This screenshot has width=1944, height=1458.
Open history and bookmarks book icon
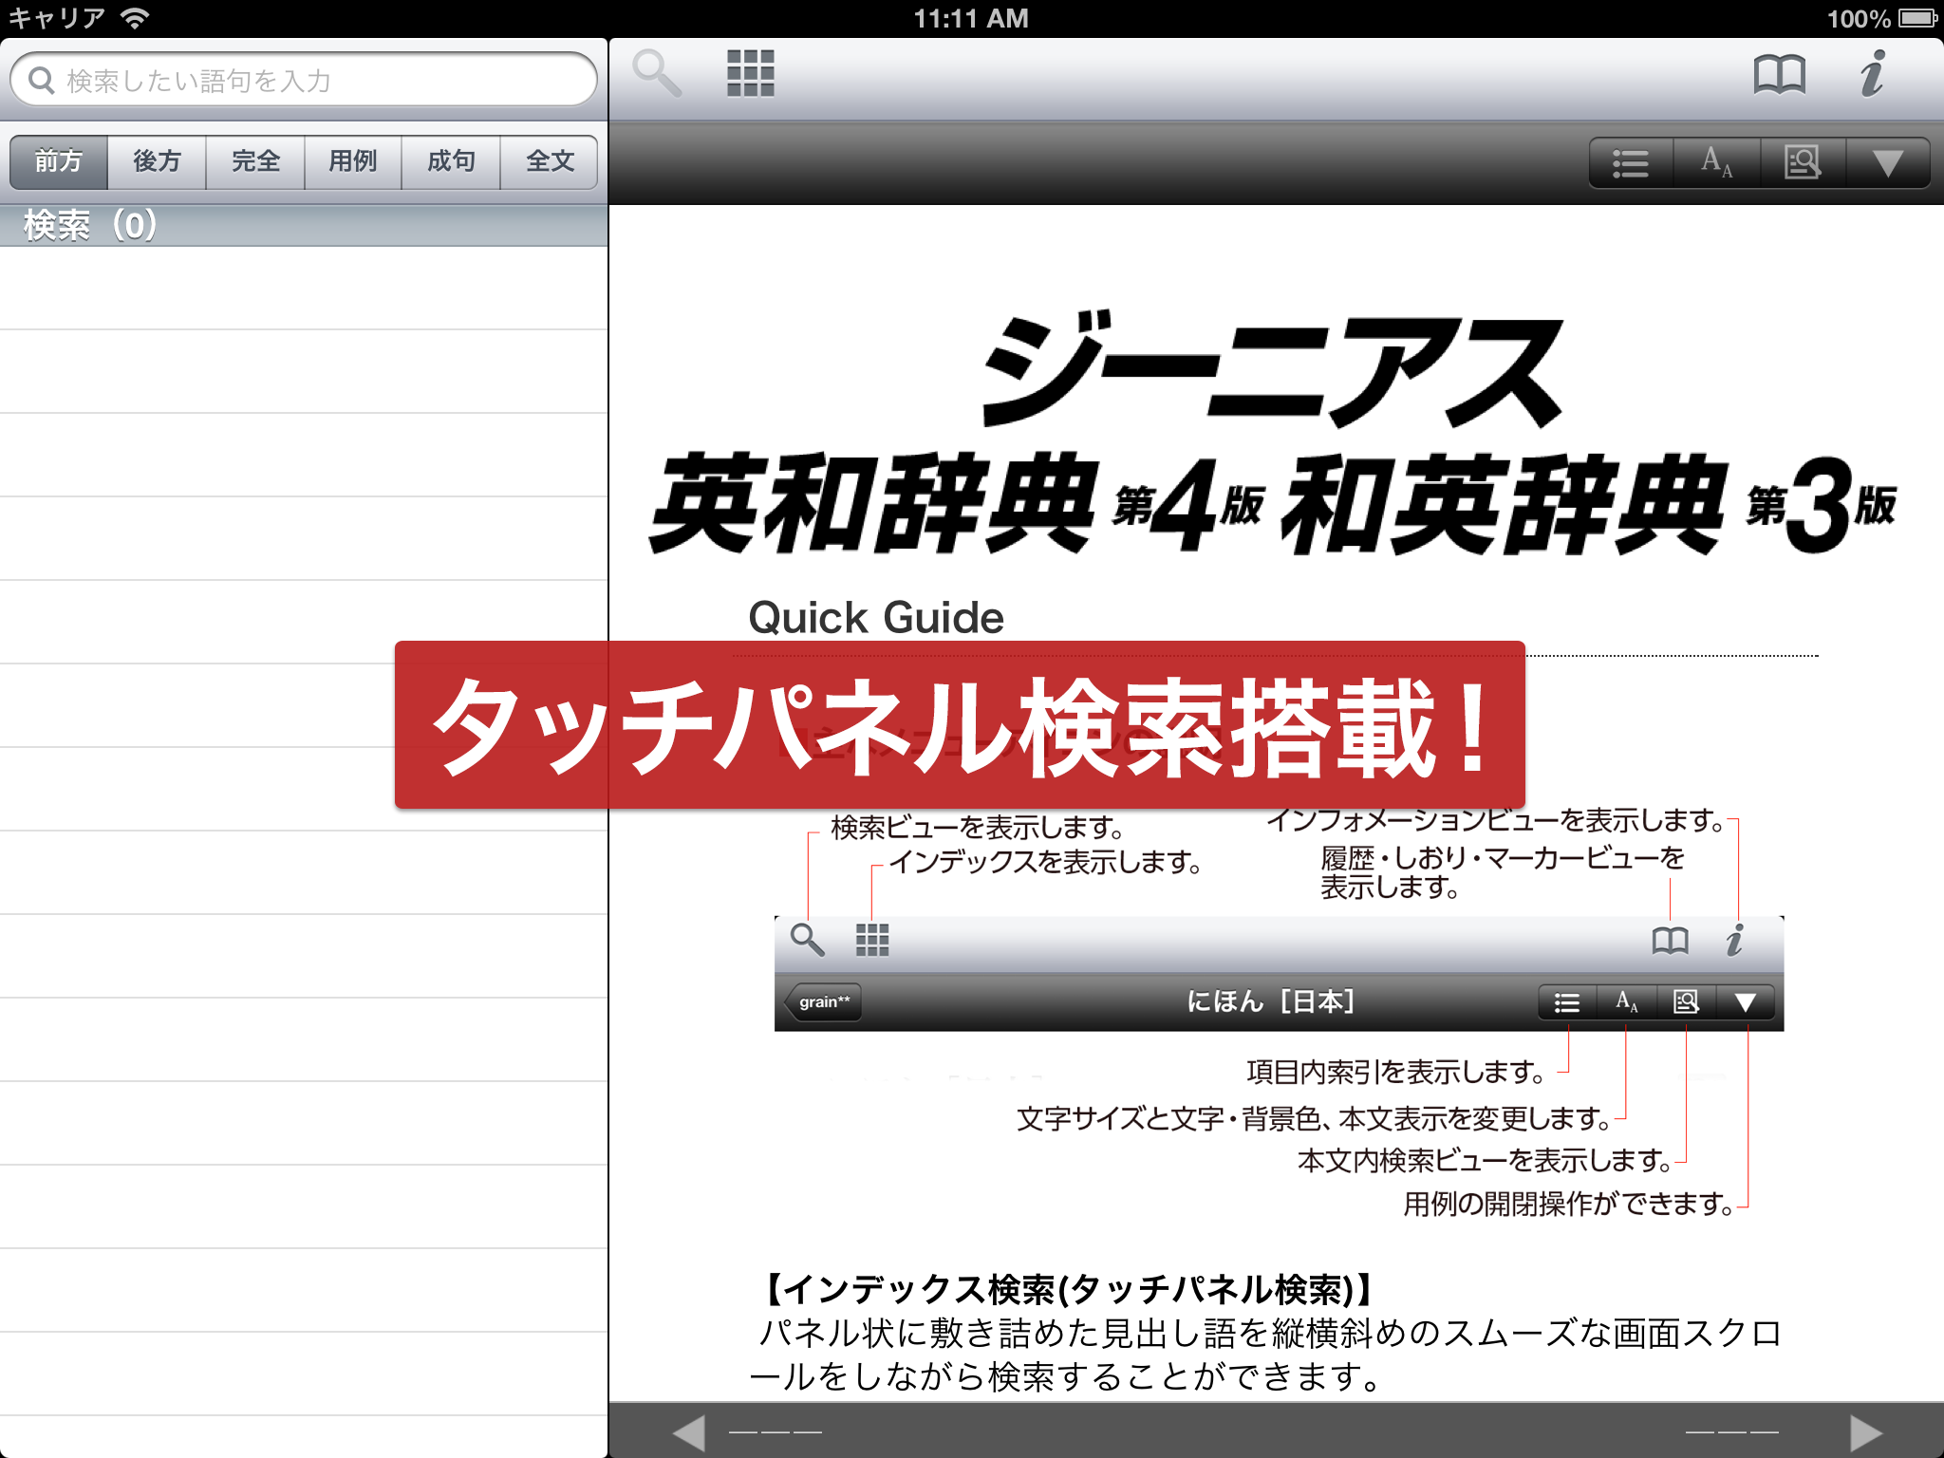(x=1779, y=73)
